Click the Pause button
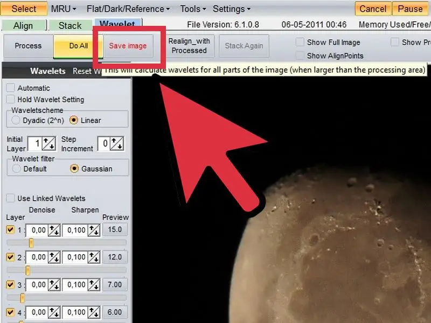431x323 pixels. (410, 9)
